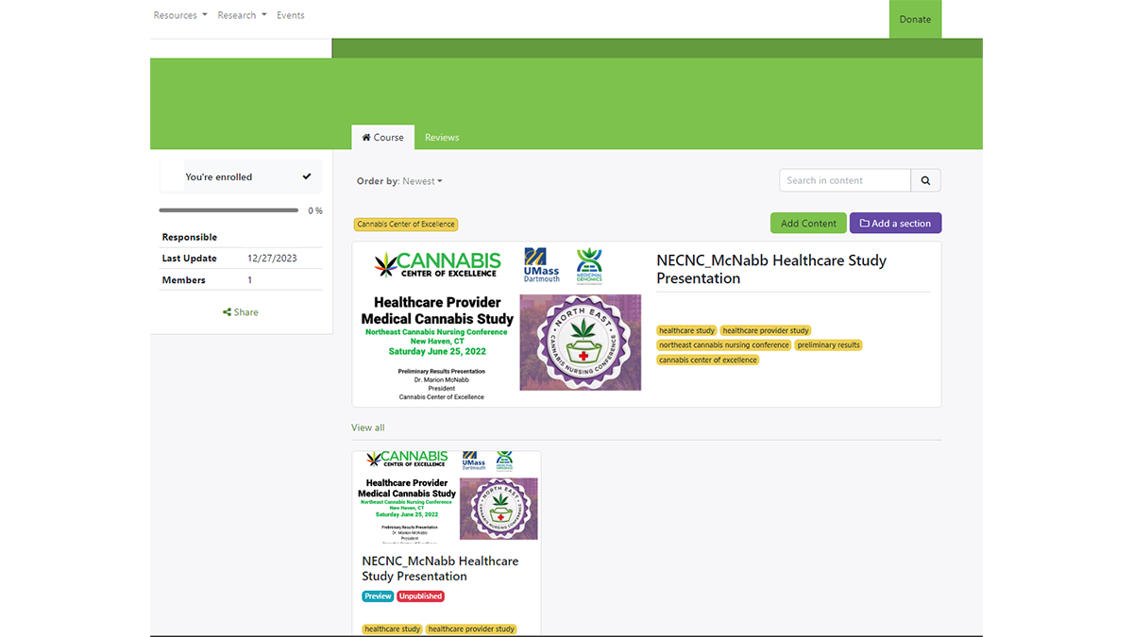Click the You're enrolled status box
This screenshot has height=637, width=1133.
[x=241, y=176]
